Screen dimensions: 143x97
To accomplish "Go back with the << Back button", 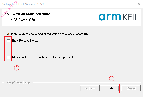I will (x=90, y=88).
